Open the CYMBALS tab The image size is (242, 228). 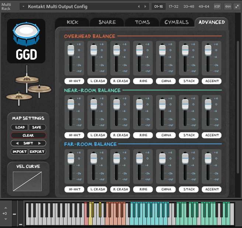(x=176, y=22)
